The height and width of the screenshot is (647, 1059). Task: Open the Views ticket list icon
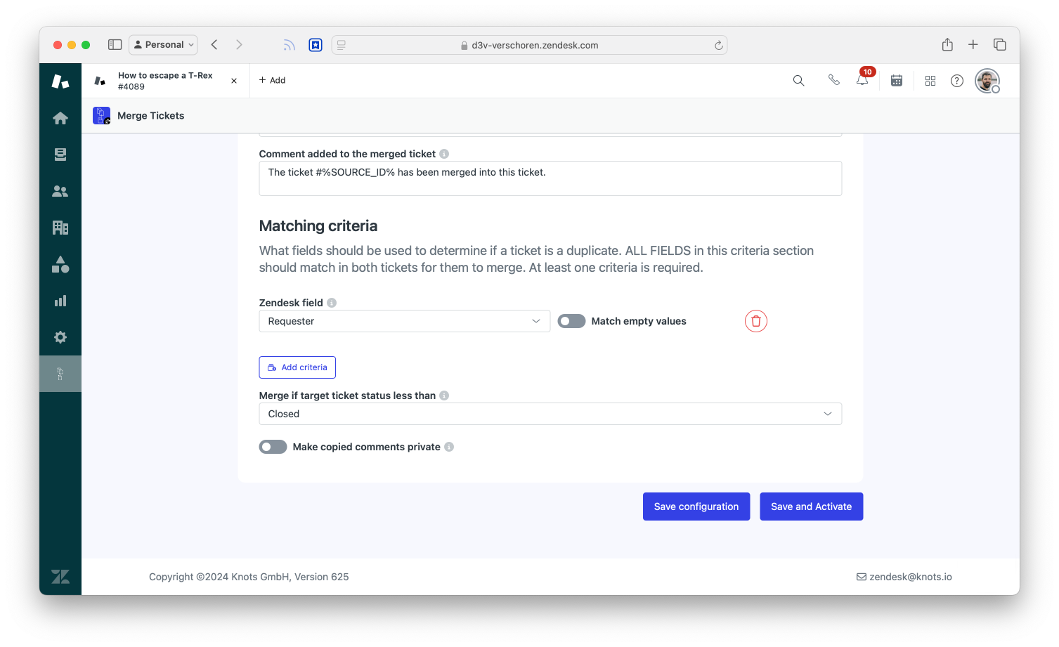[60, 155]
